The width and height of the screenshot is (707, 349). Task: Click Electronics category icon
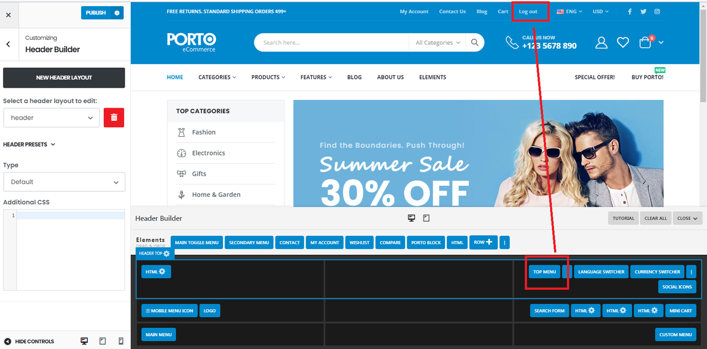pos(181,153)
